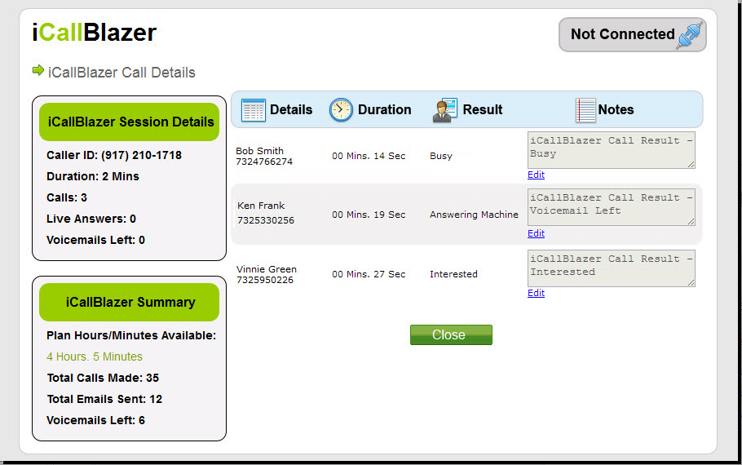
Task: Click the Voicemail Left notes text box
Action: [610, 207]
